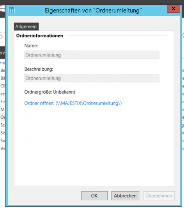
Task: Select the partially hidden "Vi" list row
Action: 2,148
